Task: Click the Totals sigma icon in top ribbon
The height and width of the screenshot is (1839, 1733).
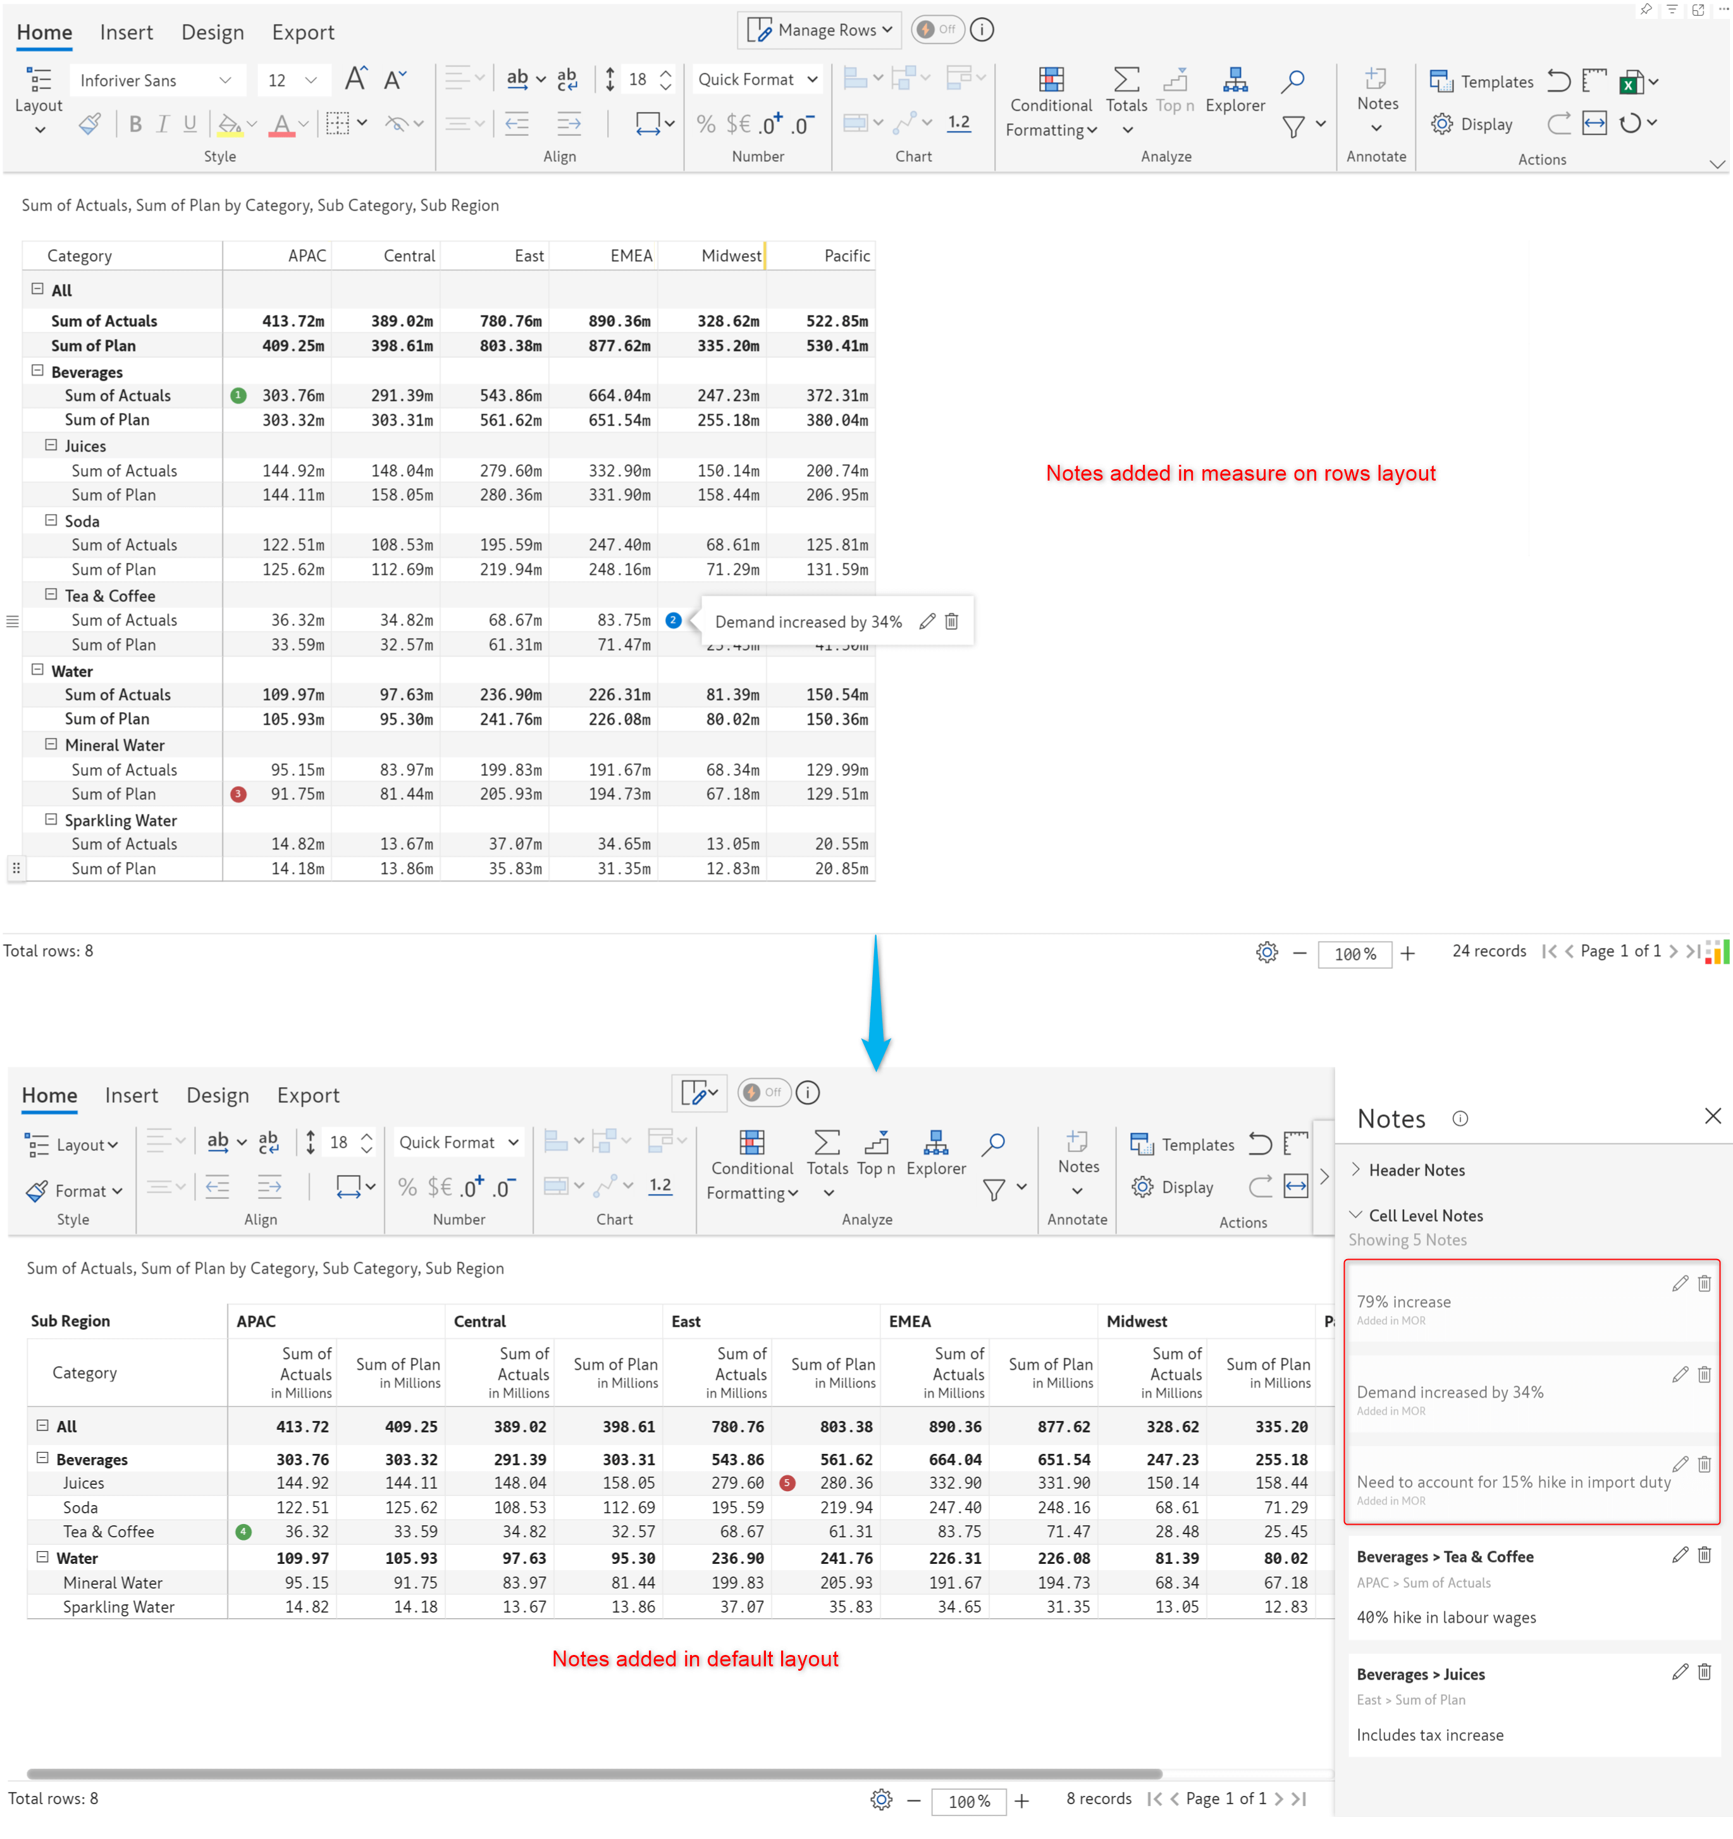Action: pyautogui.click(x=1126, y=80)
